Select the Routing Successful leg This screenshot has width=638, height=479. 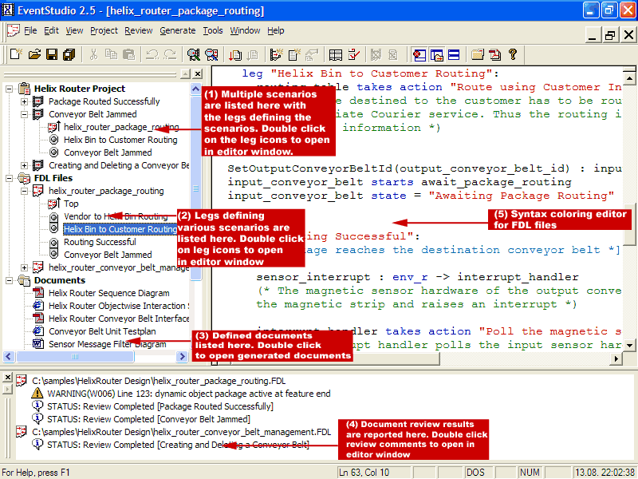click(x=99, y=242)
